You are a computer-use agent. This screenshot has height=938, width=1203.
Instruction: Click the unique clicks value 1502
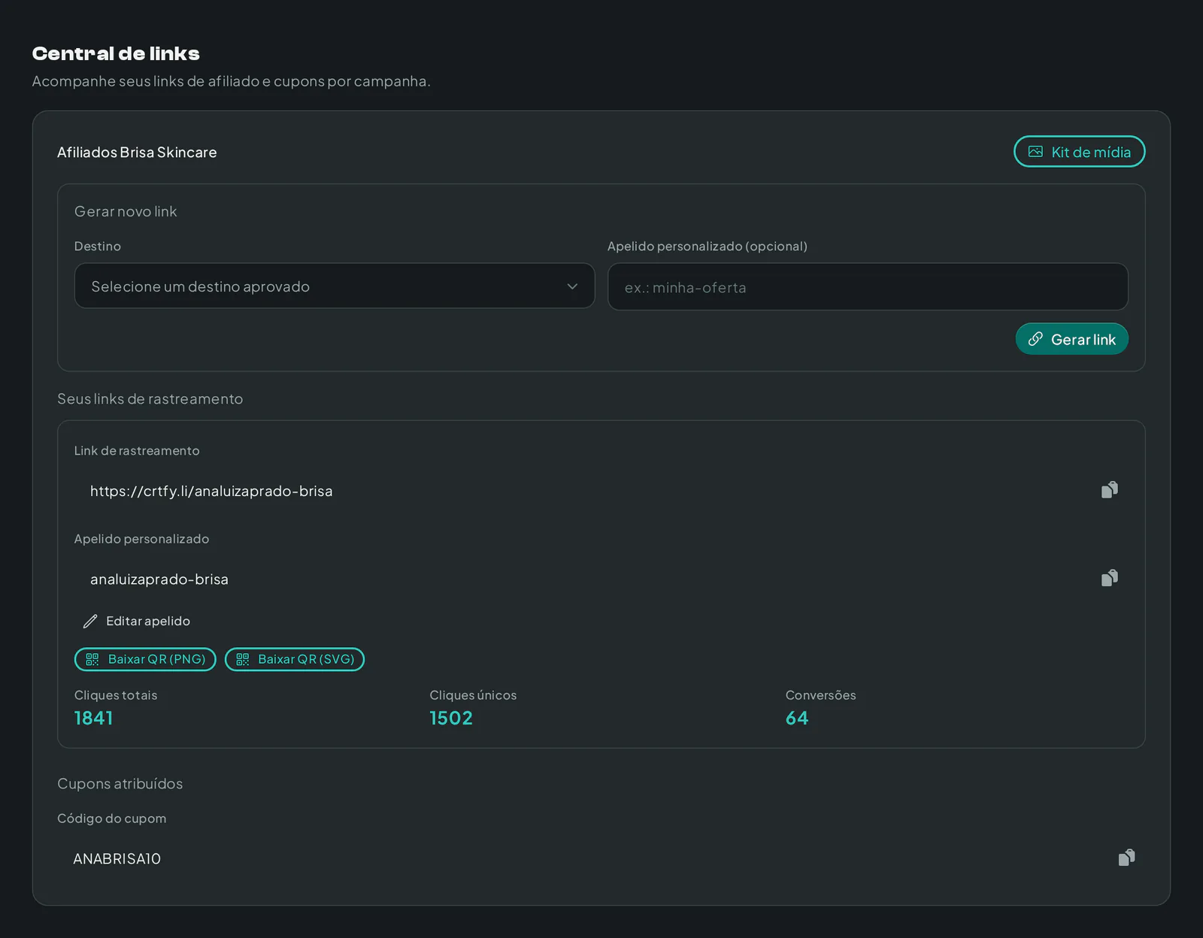pos(451,718)
